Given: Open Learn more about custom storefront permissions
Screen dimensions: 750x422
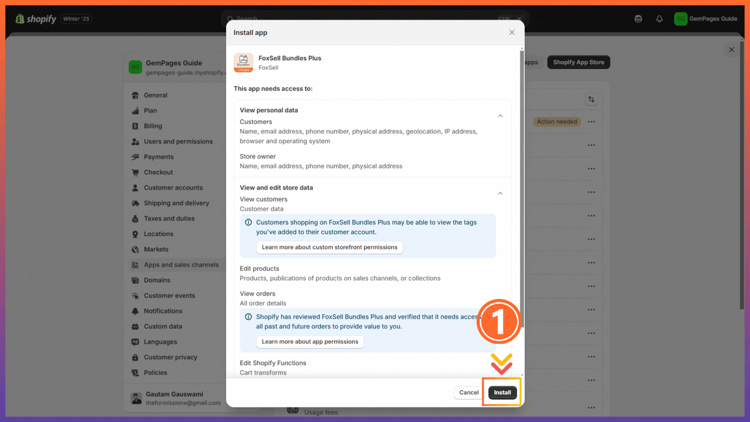Looking at the screenshot, I should 329,247.
